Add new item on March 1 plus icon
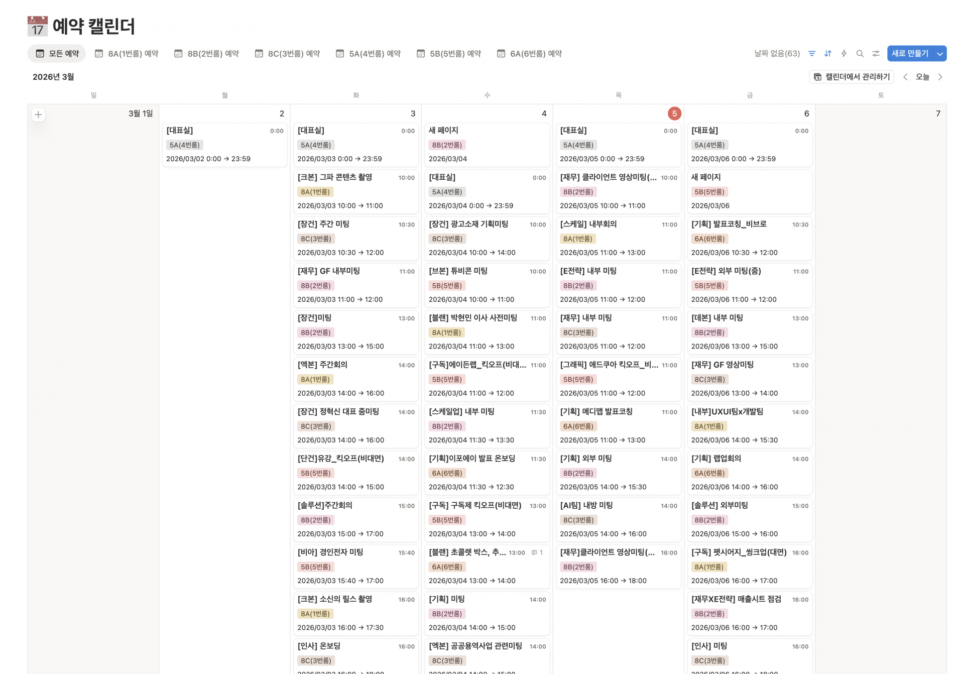Image resolution: width=964 pixels, height=674 pixels. coord(38,115)
